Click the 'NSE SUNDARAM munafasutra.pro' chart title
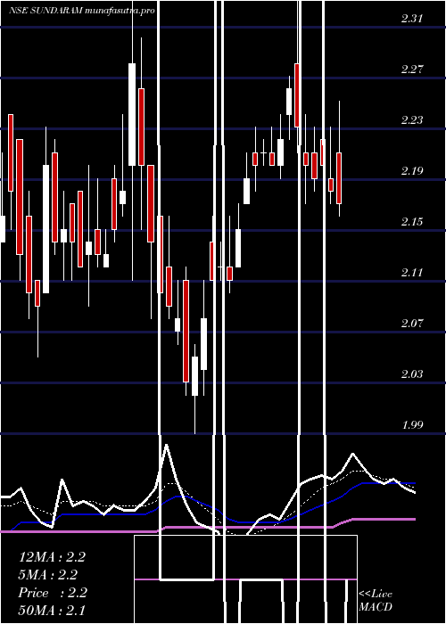Viewport: 446px width, 624px height. click(82, 11)
